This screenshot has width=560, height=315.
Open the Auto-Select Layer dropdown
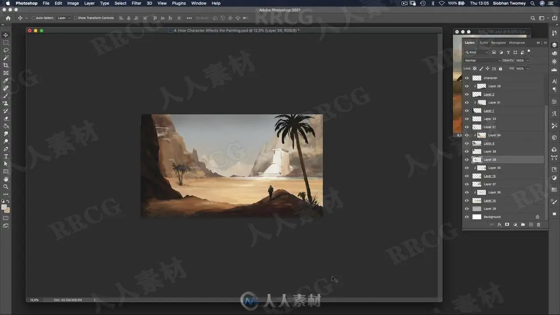coord(63,18)
